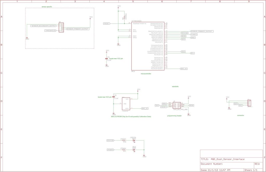
Task: Click the GND symbol at programming header
Action: pyautogui.click(x=189, y=115)
